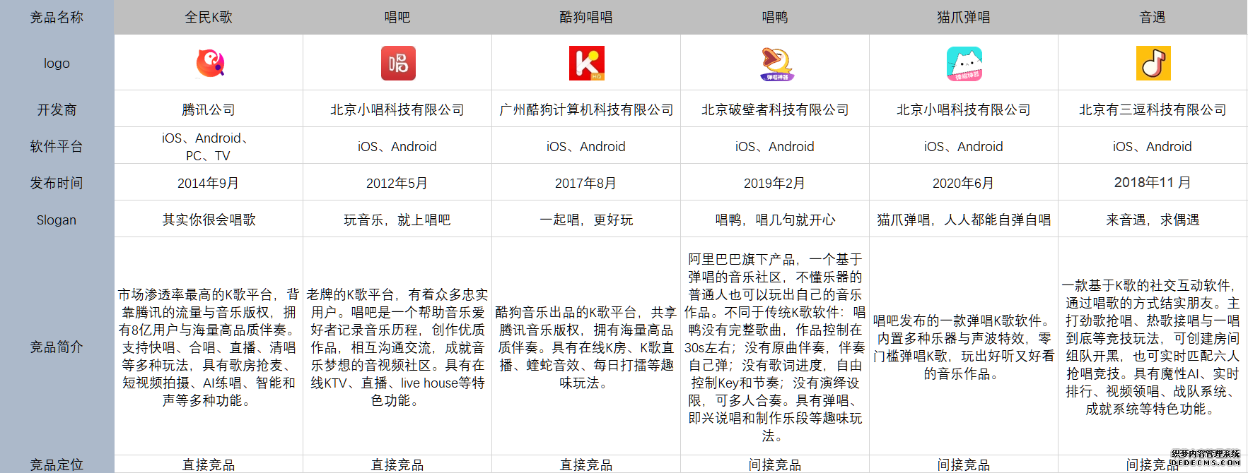Select the slogan 其实你很会唱歌
Viewport: 1248px width, 473px height.
[x=209, y=220]
